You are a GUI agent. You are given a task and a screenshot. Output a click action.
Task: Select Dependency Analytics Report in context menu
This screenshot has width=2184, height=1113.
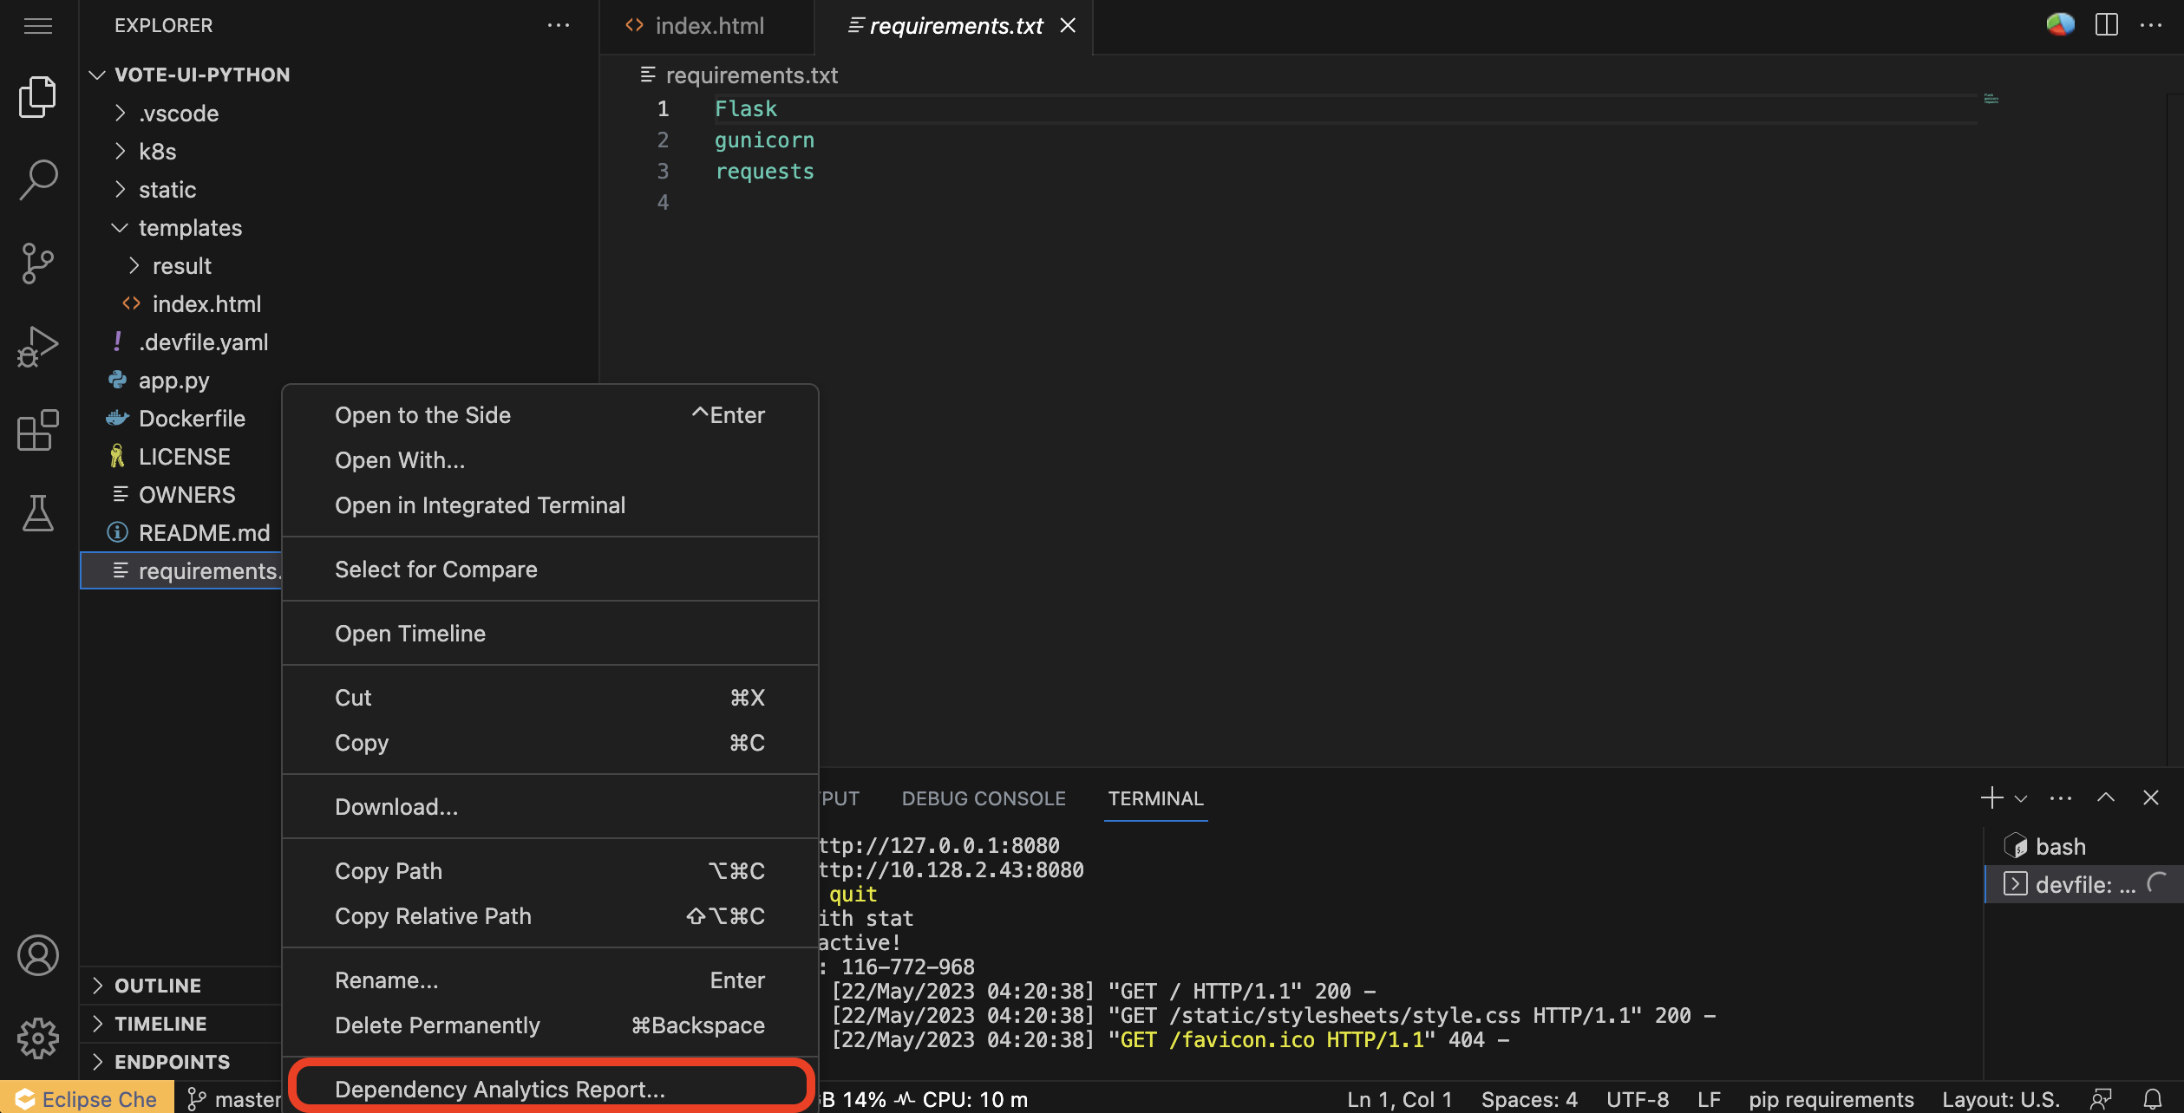500,1089
